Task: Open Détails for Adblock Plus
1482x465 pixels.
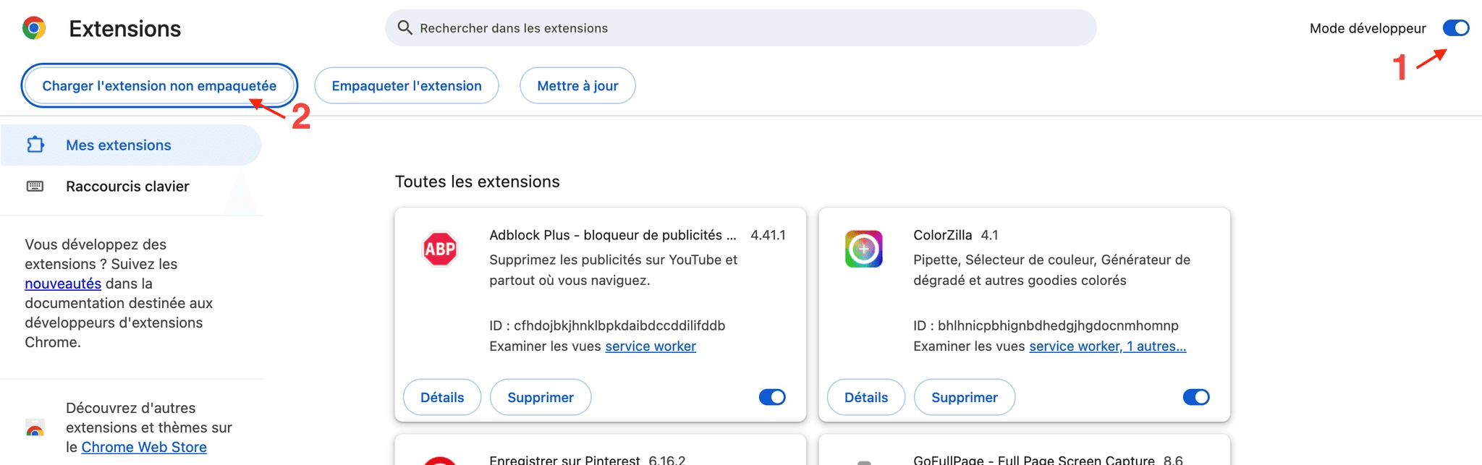Action: click(442, 397)
